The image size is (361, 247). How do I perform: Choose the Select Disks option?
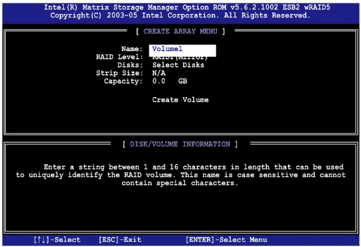click(178, 65)
